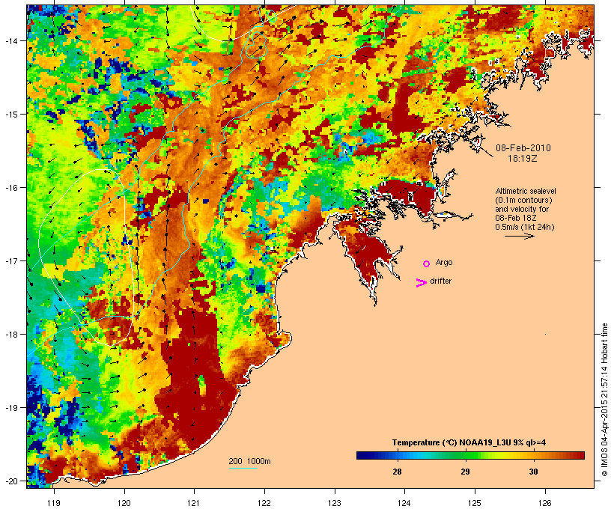Click the '119' longitude axis label
This screenshot has height=509, width=614.
coord(54,503)
